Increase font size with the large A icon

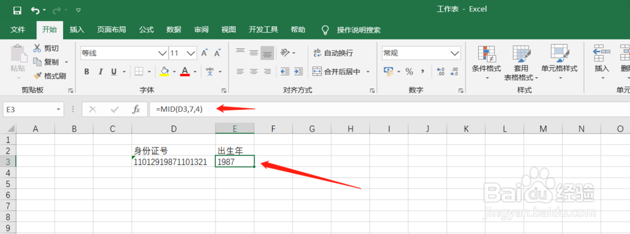205,53
